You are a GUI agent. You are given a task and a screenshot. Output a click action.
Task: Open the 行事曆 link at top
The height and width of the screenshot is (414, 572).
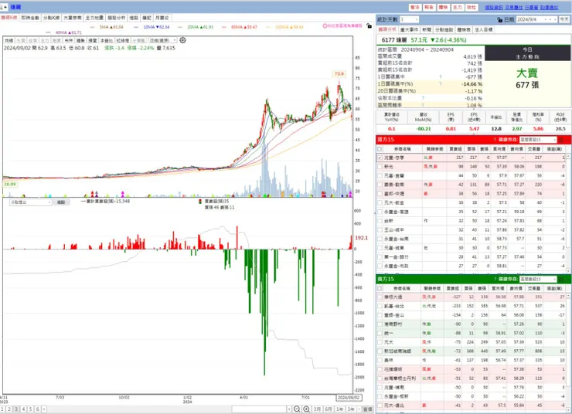coord(532,7)
